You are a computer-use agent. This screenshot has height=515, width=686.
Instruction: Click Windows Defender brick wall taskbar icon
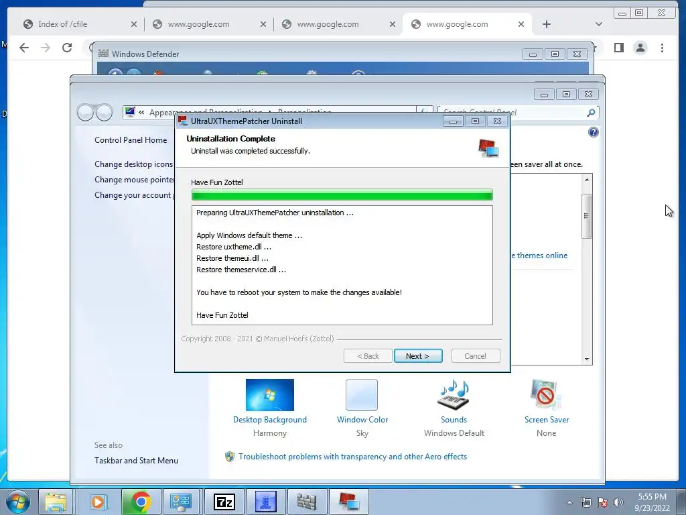tap(306, 502)
